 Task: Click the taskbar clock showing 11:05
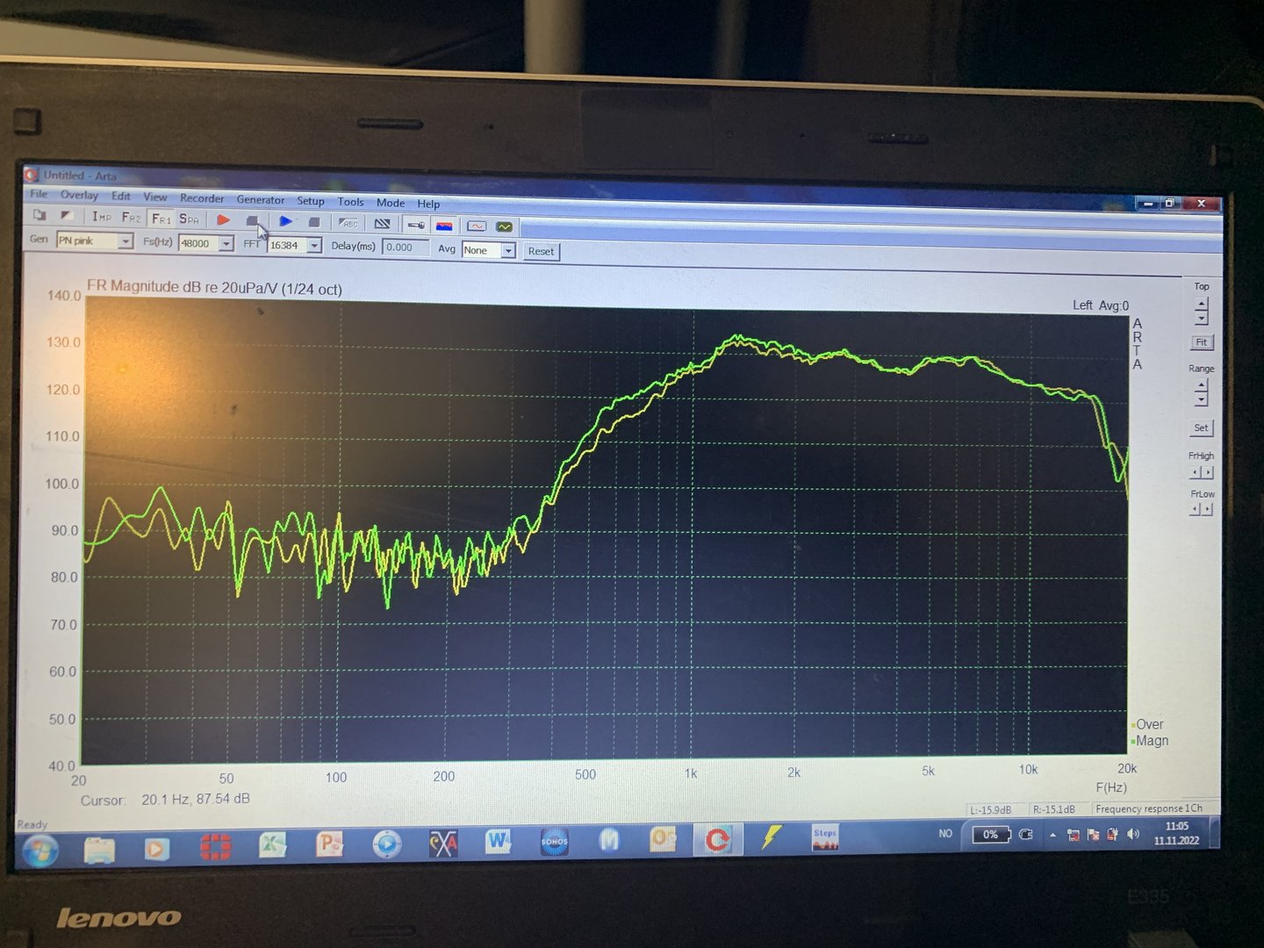click(1177, 833)
